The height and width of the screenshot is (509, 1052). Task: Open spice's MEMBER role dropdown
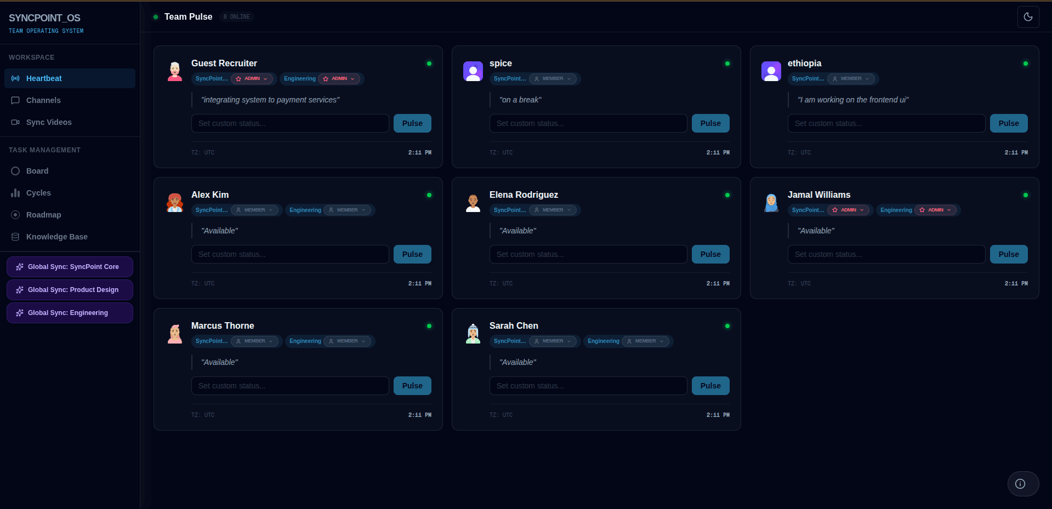point(553,78)
